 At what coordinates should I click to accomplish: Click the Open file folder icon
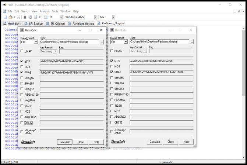pyautogui.click(x=11, y=17)
